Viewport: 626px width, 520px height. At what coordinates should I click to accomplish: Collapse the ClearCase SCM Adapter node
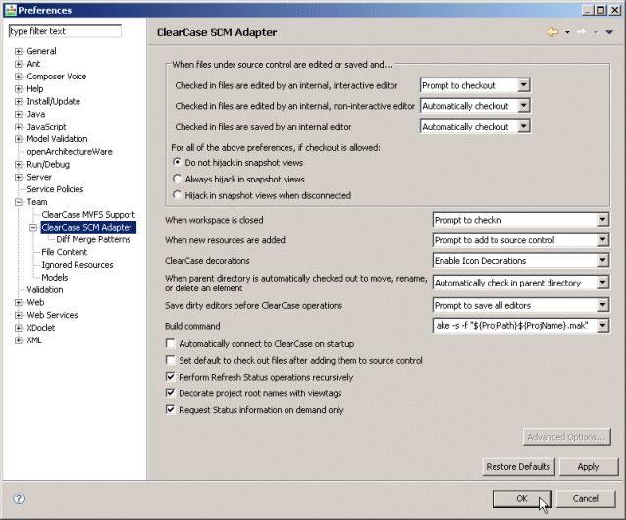tap(33, 227)
